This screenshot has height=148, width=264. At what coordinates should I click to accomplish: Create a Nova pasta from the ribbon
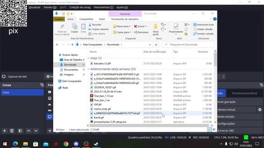(156, 29)
